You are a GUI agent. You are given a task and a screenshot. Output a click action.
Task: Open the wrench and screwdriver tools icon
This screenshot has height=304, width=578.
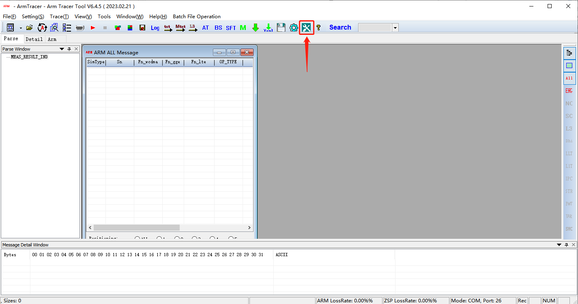[306, 28]
